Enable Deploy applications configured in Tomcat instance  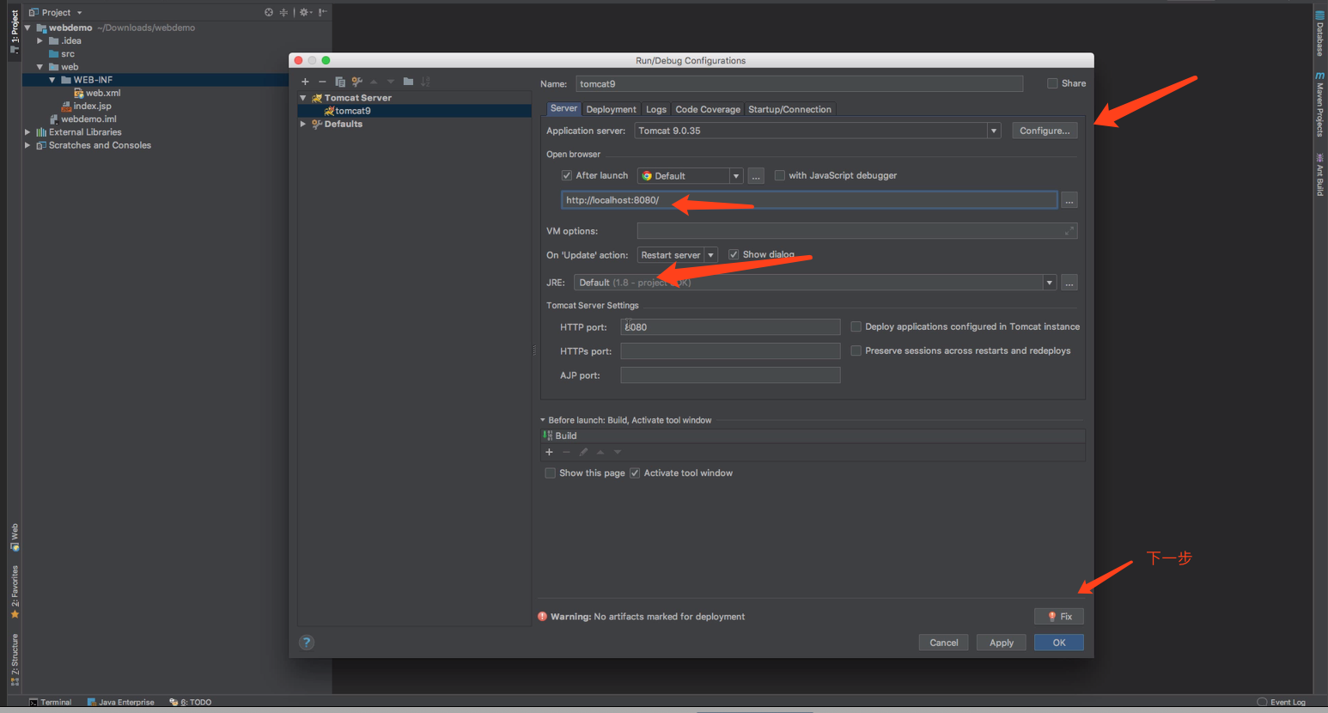pyautogui.click(x=856, y=326)
